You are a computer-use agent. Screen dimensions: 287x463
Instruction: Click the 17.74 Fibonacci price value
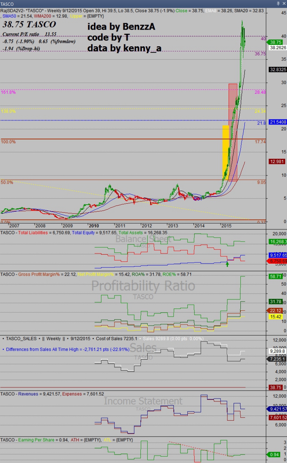pyautogui.click(x=260, y=142)
